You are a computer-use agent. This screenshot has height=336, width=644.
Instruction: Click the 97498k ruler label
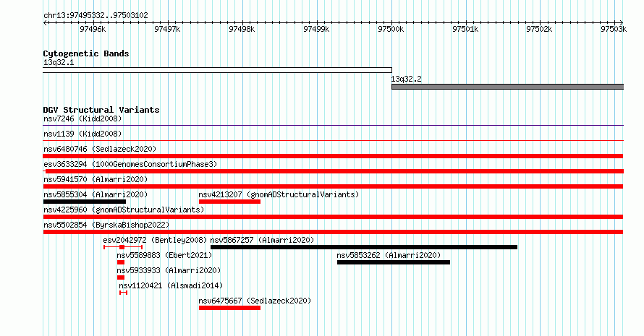coord(242,29)
